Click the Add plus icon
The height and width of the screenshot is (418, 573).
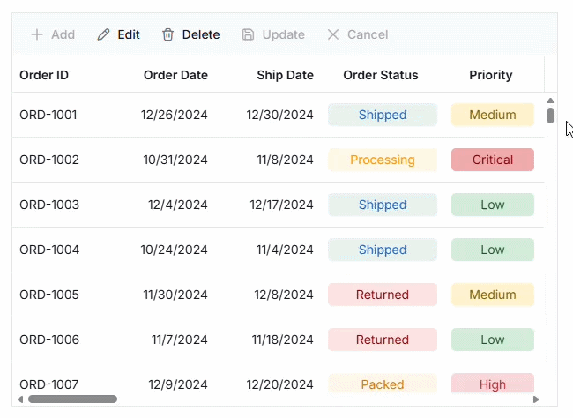pos(37,34)
